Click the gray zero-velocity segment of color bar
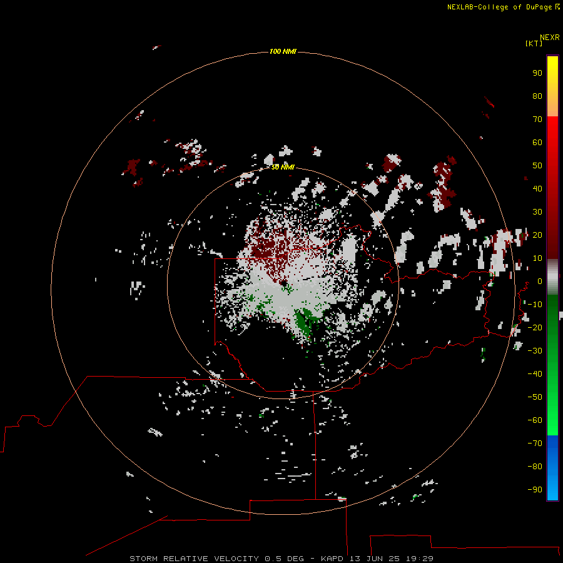Image resolution: width=563 pixels, height=563 pixels. coord(552,277)
